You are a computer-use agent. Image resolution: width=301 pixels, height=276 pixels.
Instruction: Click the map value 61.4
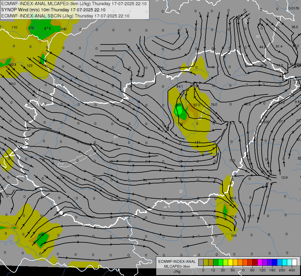(279, 46)
